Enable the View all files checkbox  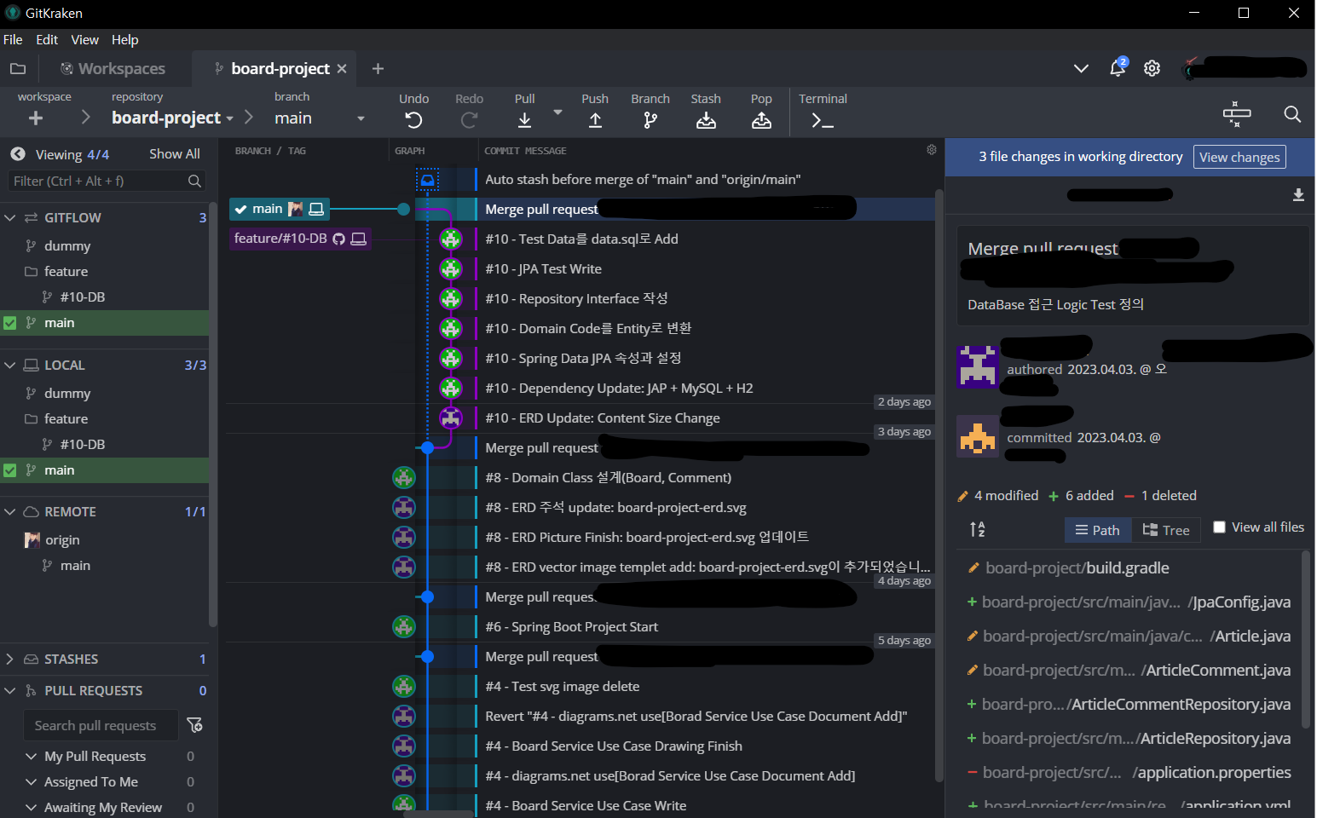[1219, 527]
